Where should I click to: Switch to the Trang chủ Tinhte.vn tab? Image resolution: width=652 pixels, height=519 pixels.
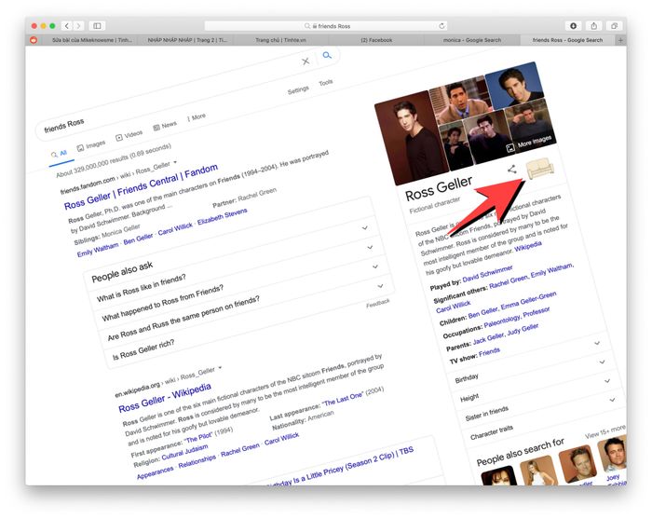[280, 40]
